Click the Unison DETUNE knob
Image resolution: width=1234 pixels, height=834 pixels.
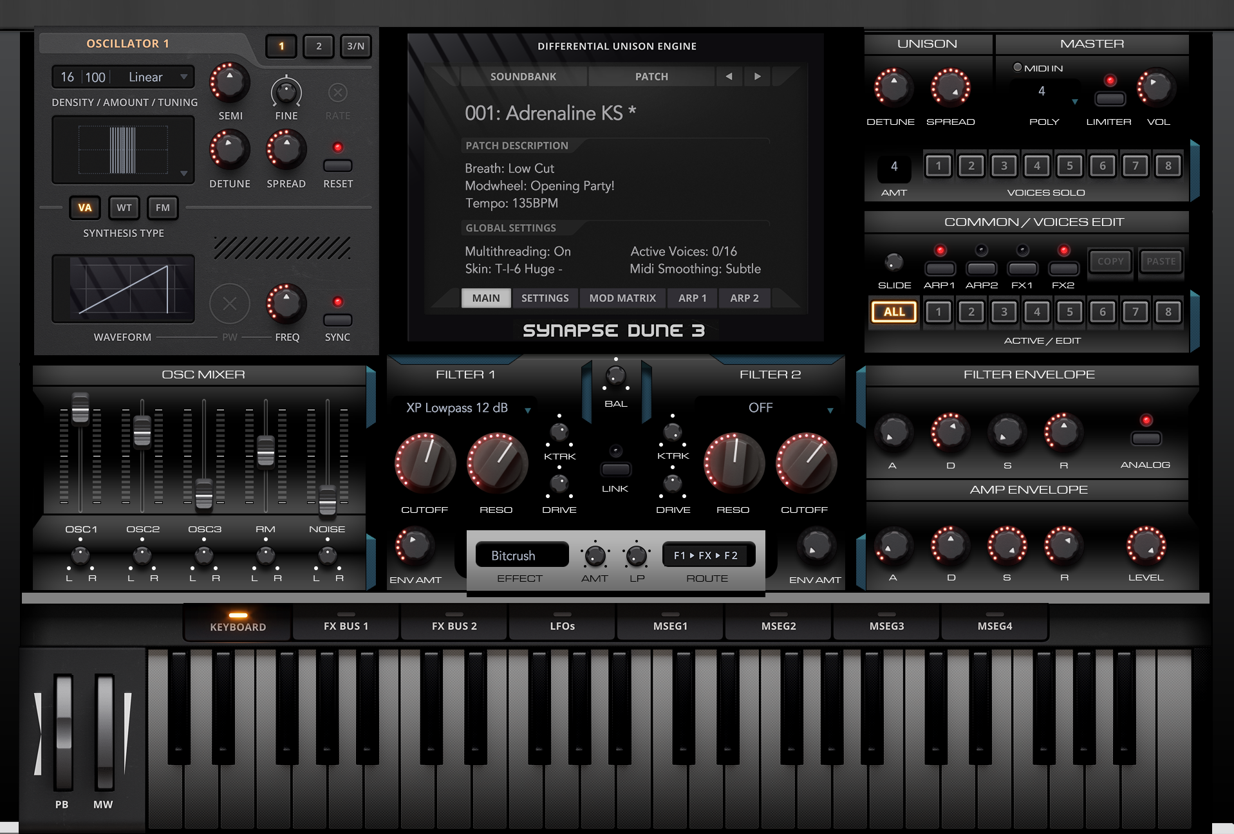pos(893,87)
